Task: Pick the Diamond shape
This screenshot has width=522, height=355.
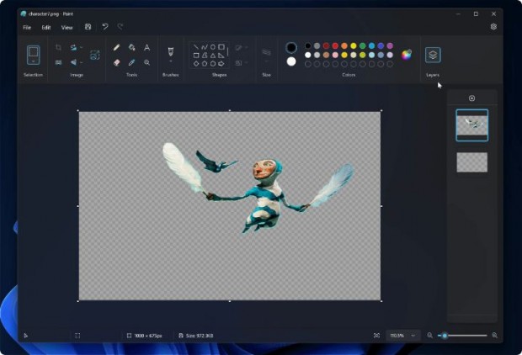Action: tap(196, 64)
